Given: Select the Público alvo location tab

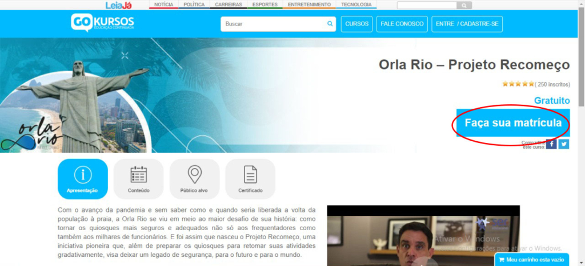Looking at the screenshot, I should (x=194, y=179).
